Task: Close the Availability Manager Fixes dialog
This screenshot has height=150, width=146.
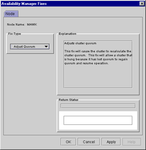Action: pos(142,4)
